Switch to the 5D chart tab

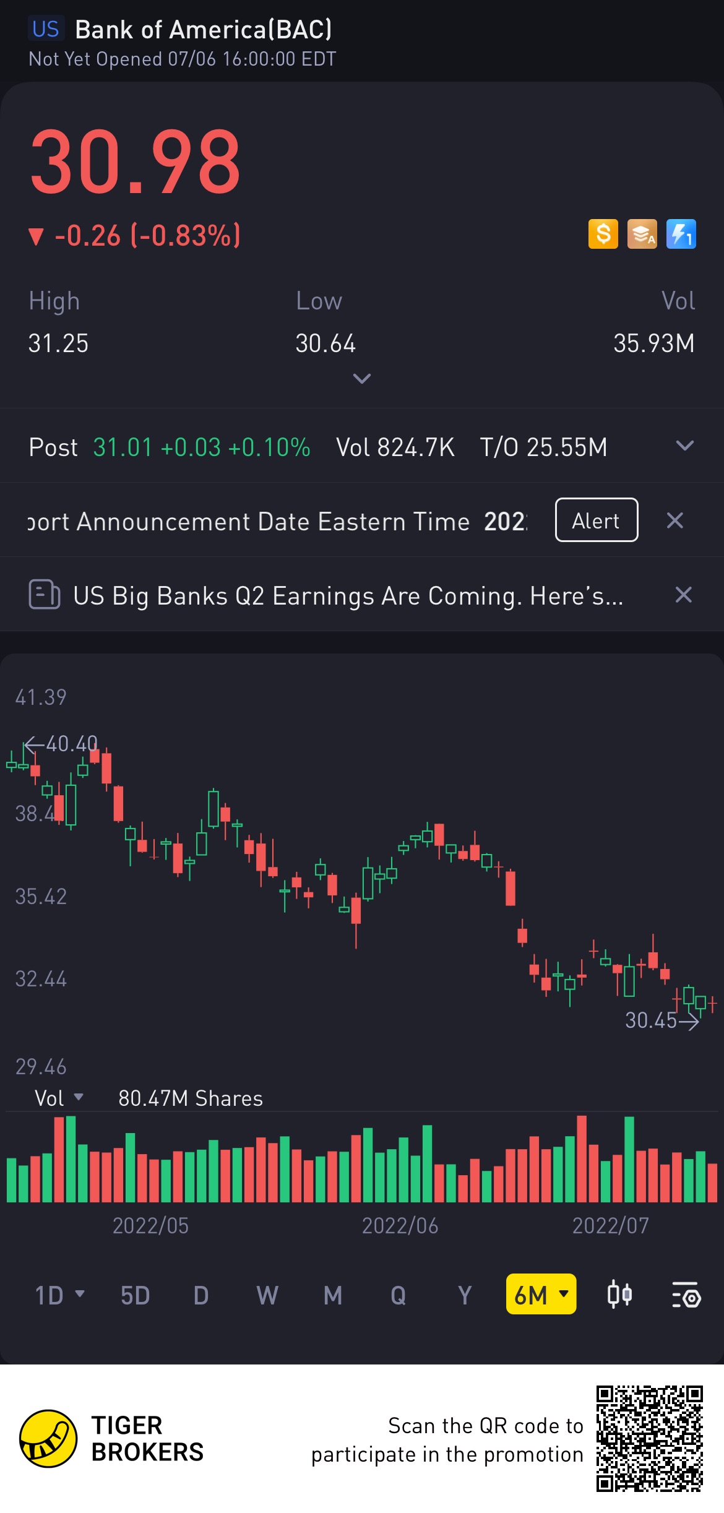(135, 1295)
